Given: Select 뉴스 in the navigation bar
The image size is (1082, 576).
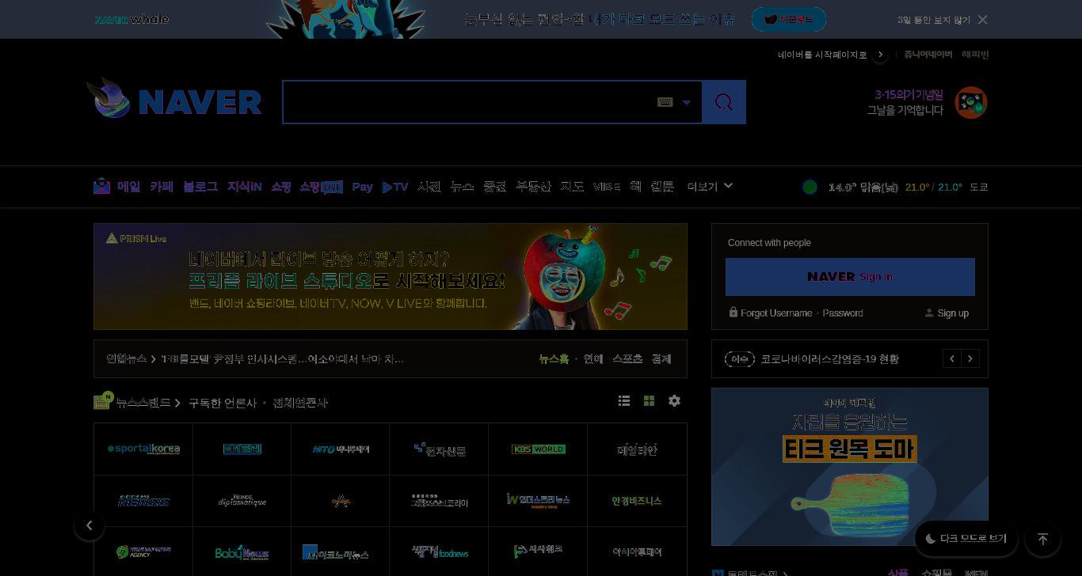Looking at the screenshot, I should tap(462, 187).
